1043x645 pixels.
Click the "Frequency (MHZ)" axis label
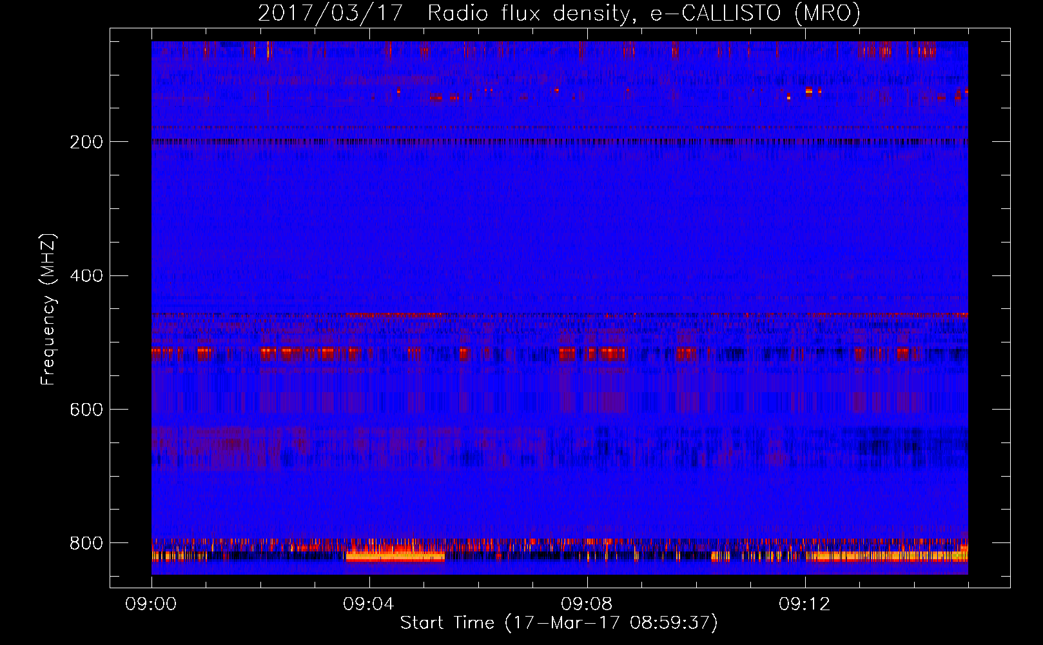tap(48, 310)
